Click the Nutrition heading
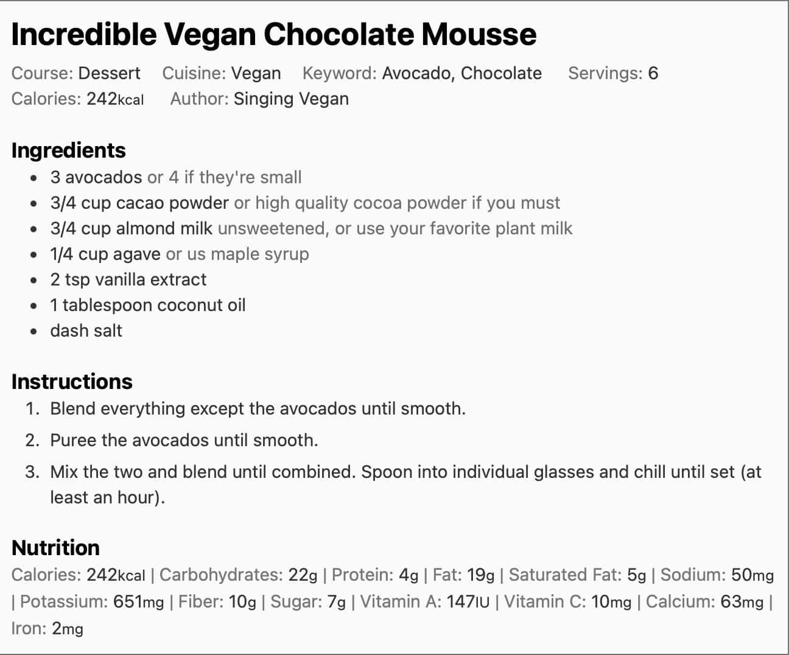 point(55,547)
